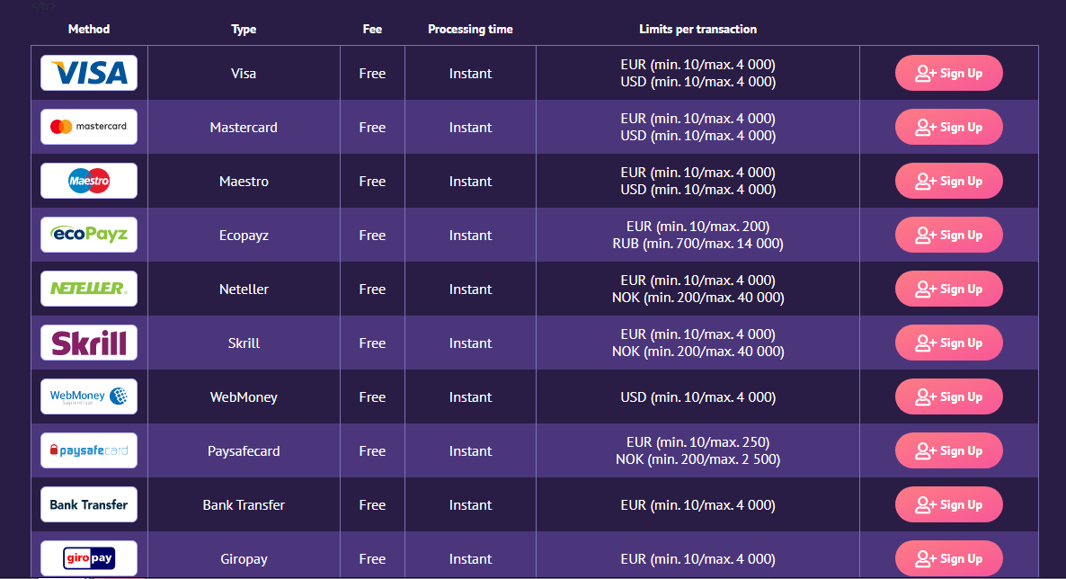
Task: Click the Neteller logo
Action: tap(88, 289)
